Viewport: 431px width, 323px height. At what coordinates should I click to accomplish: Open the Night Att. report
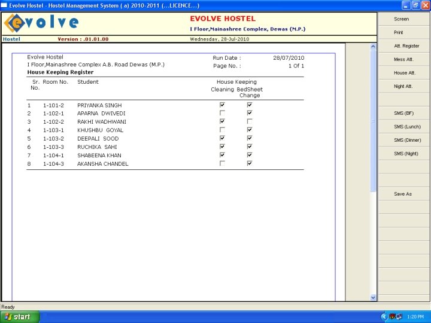pyautogui.click(x=404, y=86)
